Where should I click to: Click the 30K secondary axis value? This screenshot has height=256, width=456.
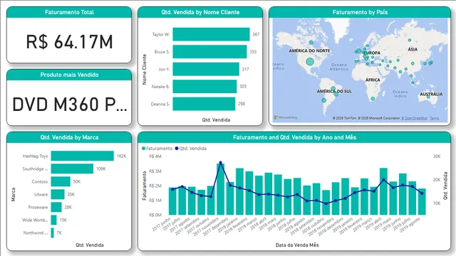[x=437, y=156]
